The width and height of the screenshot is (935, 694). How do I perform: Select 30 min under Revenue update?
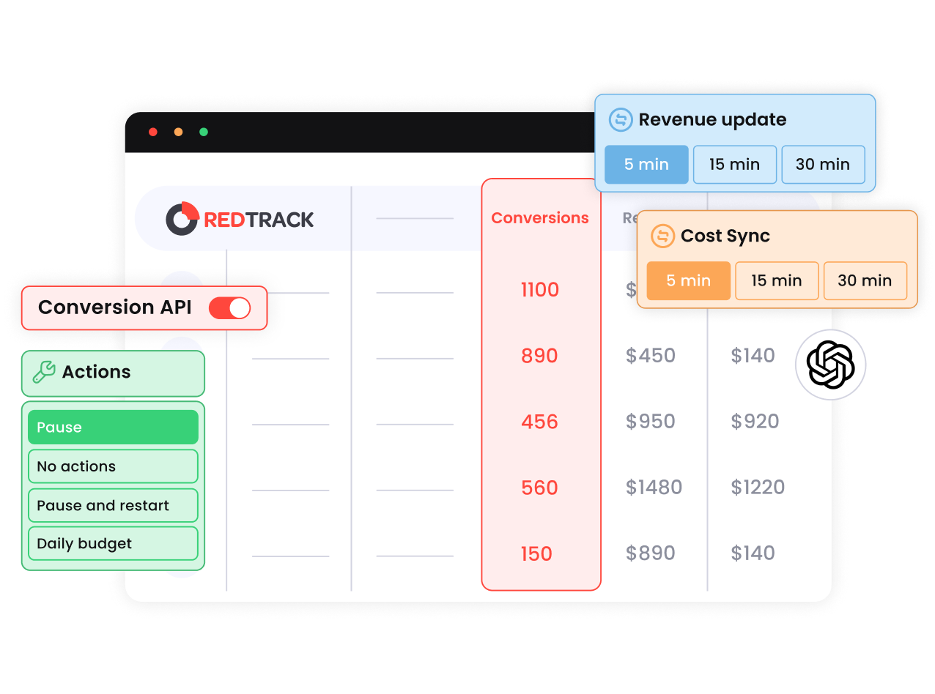click(x=823, y=165)
